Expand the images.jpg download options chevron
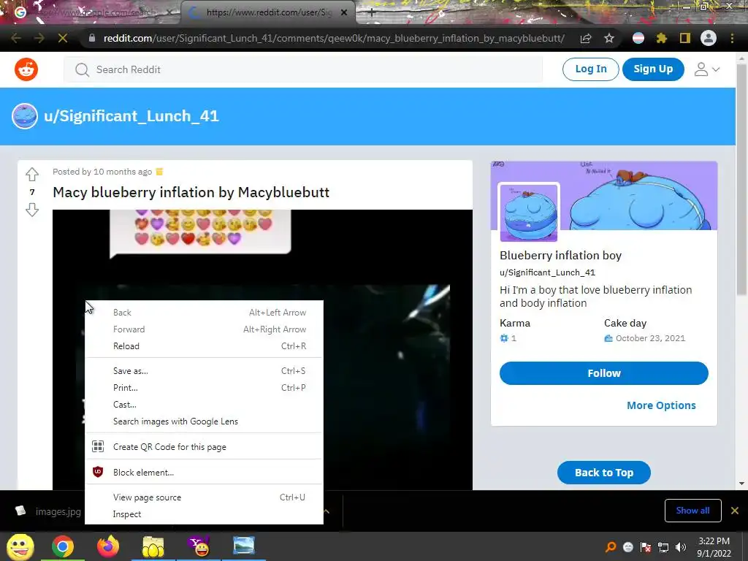The width and height of the screenshot is (748, 561). pos(327,511)
